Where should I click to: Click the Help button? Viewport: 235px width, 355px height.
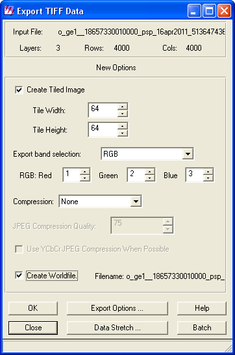(x=202, y=308)
